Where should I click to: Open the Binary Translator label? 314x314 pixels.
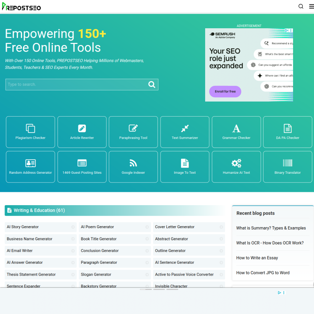tap(287, 173)
